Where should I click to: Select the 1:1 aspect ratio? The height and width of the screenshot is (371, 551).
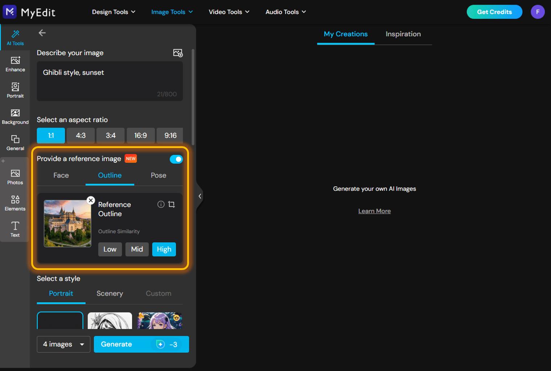point(51,135)
